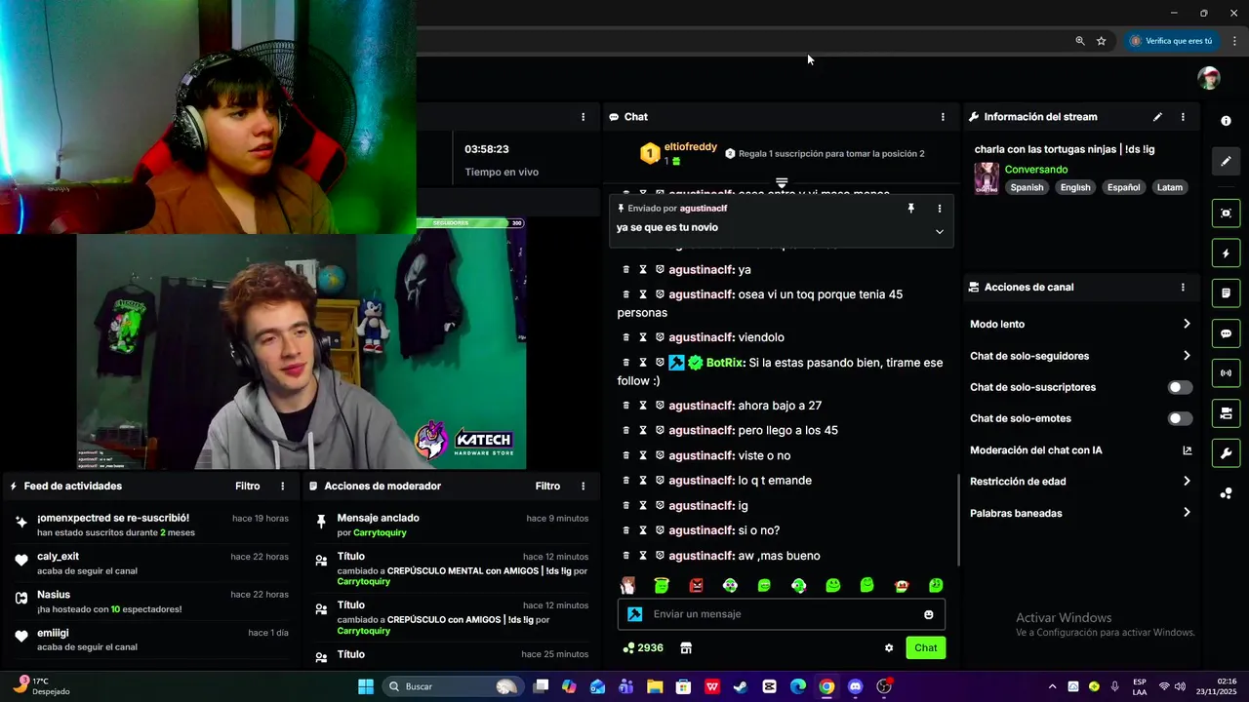The height and width of the screenshot is (702, 1249).
Task: Click the taskbar Buscar search box
Action: pyautogui.click(x=452, y=686)
